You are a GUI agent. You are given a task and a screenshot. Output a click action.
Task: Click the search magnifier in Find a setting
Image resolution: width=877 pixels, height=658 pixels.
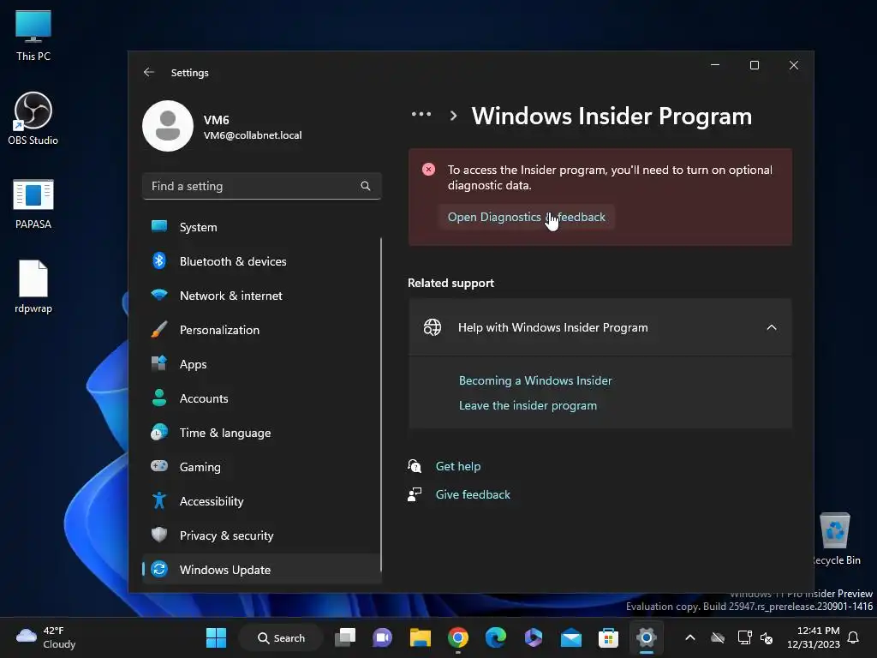point(365,186)
